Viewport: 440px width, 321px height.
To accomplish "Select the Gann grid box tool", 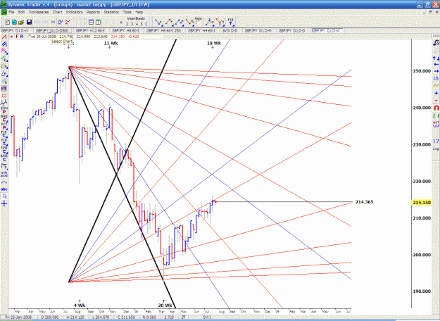I will 4,66.
